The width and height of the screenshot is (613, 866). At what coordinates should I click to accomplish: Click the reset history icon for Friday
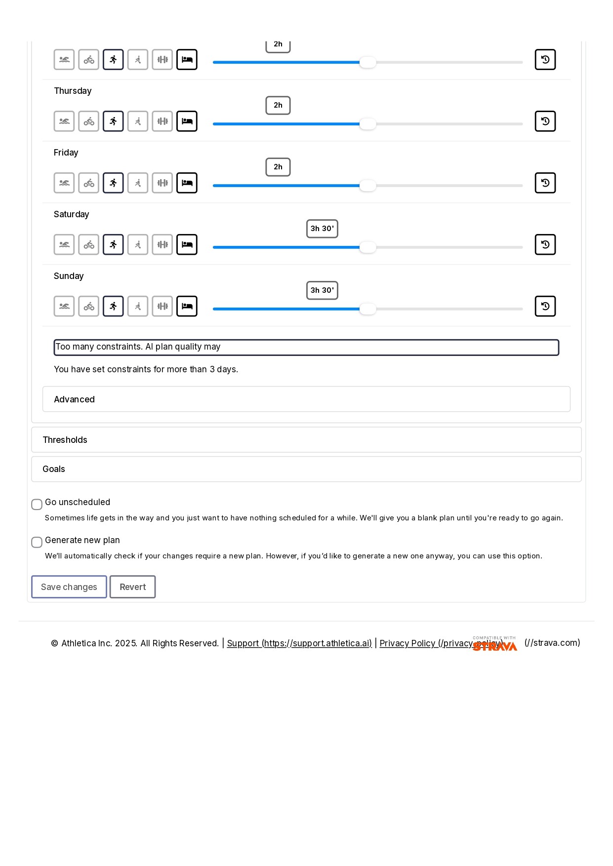(x=545, y=183)
